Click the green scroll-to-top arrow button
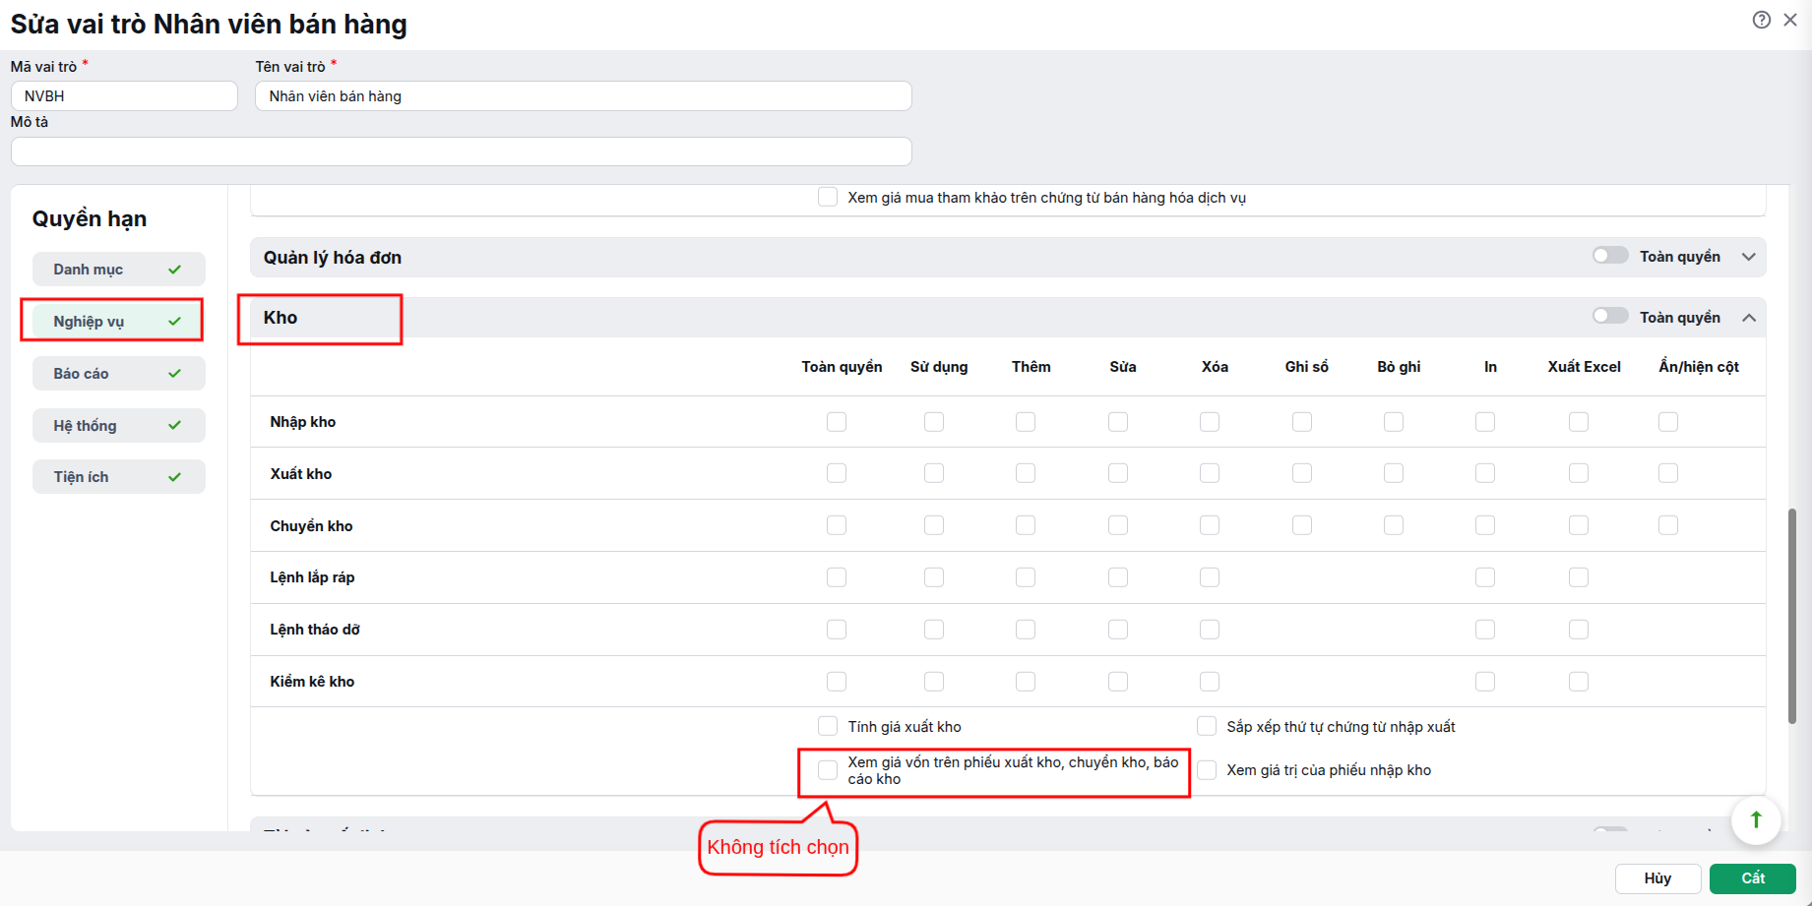This screenshot has height=906, width=1812. tap(1756, 819)
